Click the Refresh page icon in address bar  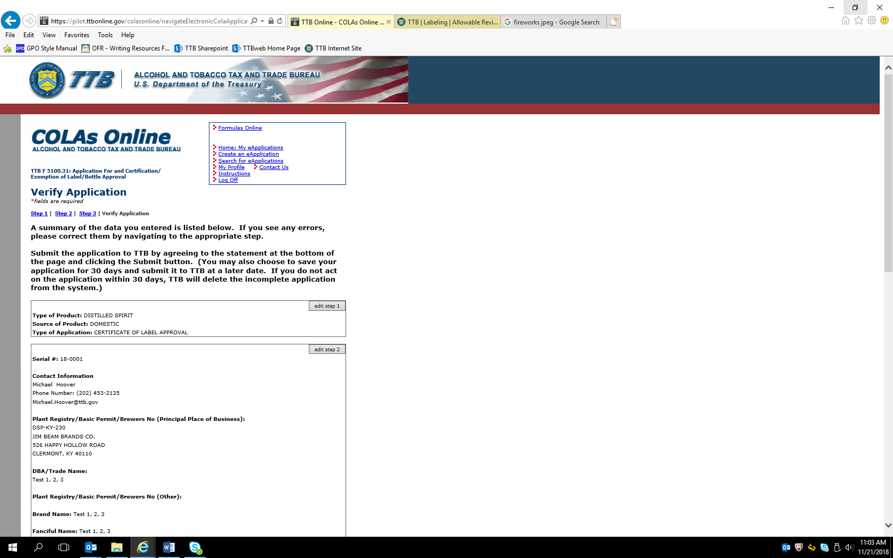point(280,21)
